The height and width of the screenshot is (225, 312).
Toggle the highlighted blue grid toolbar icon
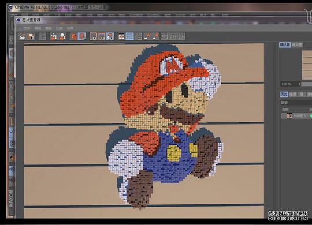click(130, 36)
